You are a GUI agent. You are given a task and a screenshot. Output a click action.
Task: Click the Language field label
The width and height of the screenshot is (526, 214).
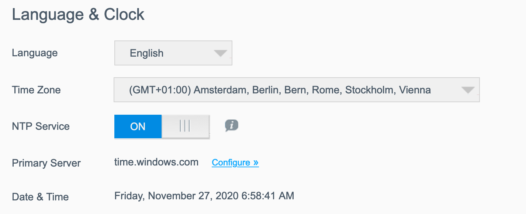(35, 53)
